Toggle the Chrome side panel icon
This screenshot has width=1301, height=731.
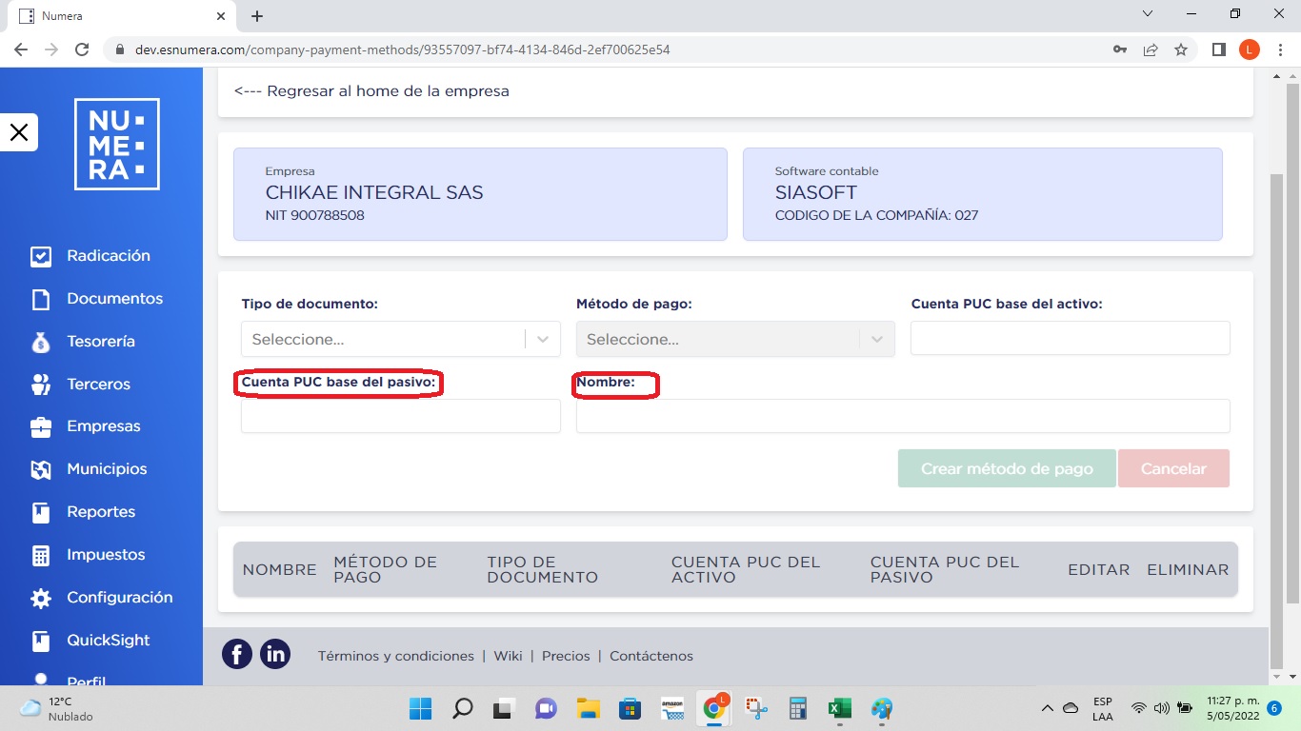coord(1218,49)
